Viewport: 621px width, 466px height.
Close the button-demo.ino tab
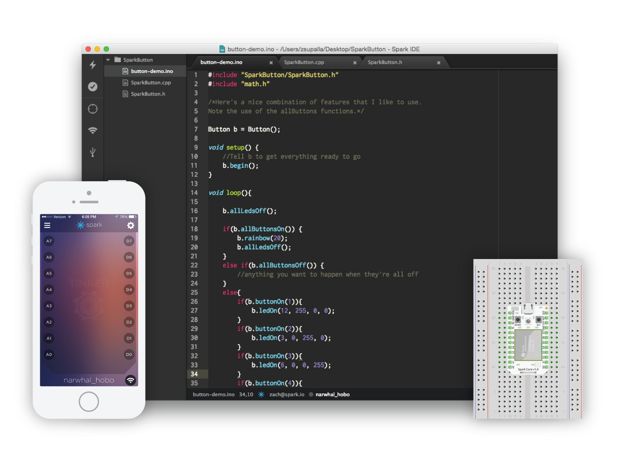click(271, 63)
